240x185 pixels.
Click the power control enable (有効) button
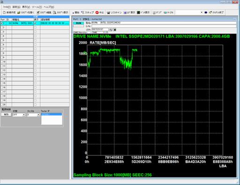click(6, 115)
